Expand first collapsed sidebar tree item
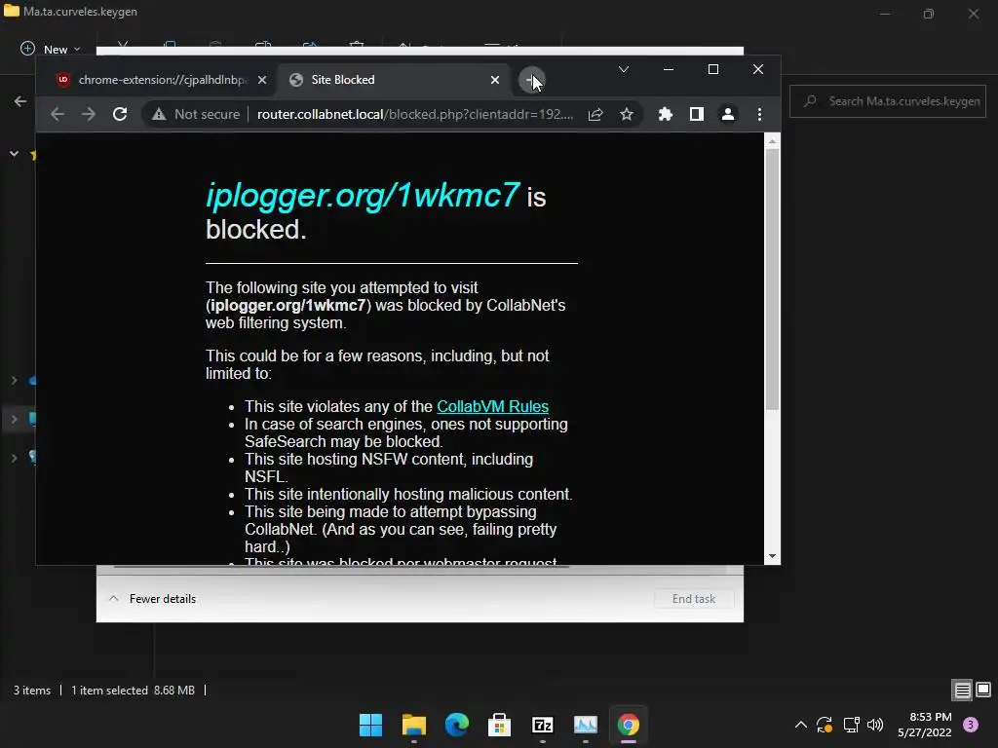Screen dimensions: 998x748 [14, 381]
